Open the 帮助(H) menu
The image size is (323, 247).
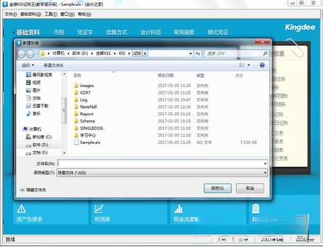click(x=84, y=14)
